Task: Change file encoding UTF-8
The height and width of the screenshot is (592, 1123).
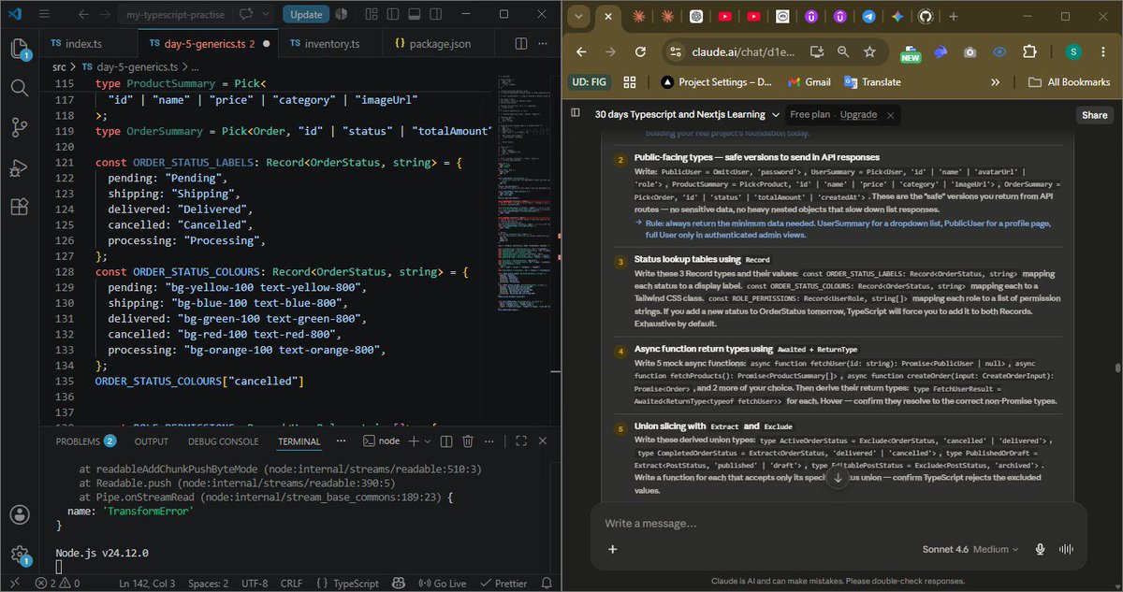Action: (x=254, y=584)
